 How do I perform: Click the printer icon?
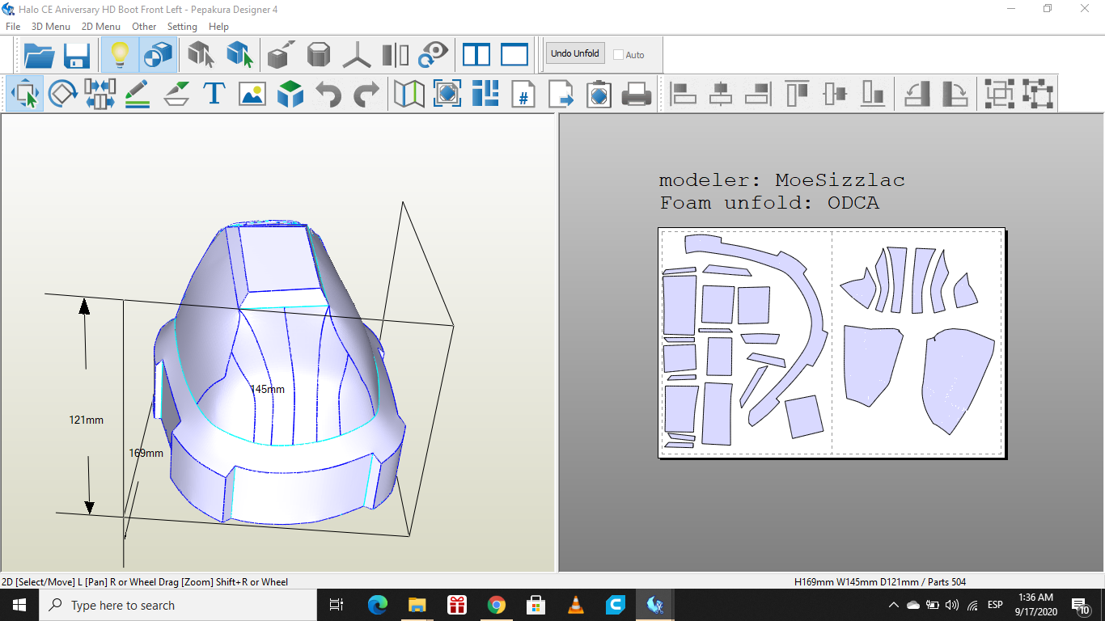coord(637,94)
